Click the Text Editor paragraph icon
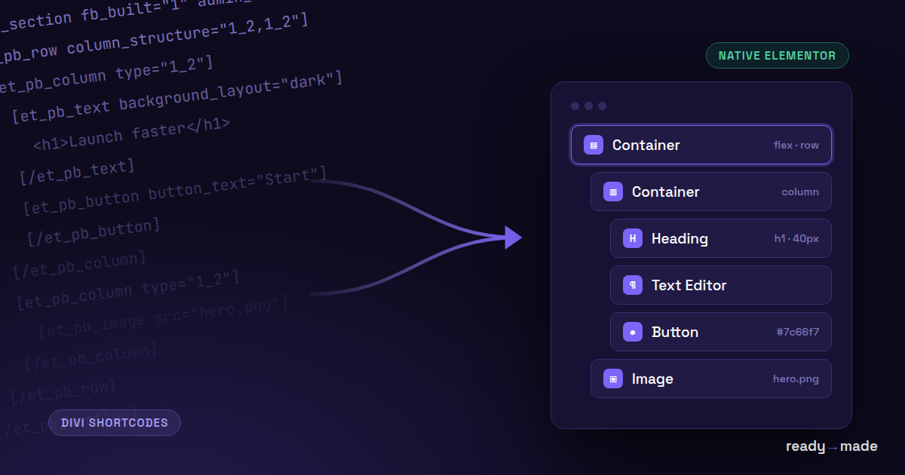The width and height of the screenshot is (905, 475). point(633,285)
